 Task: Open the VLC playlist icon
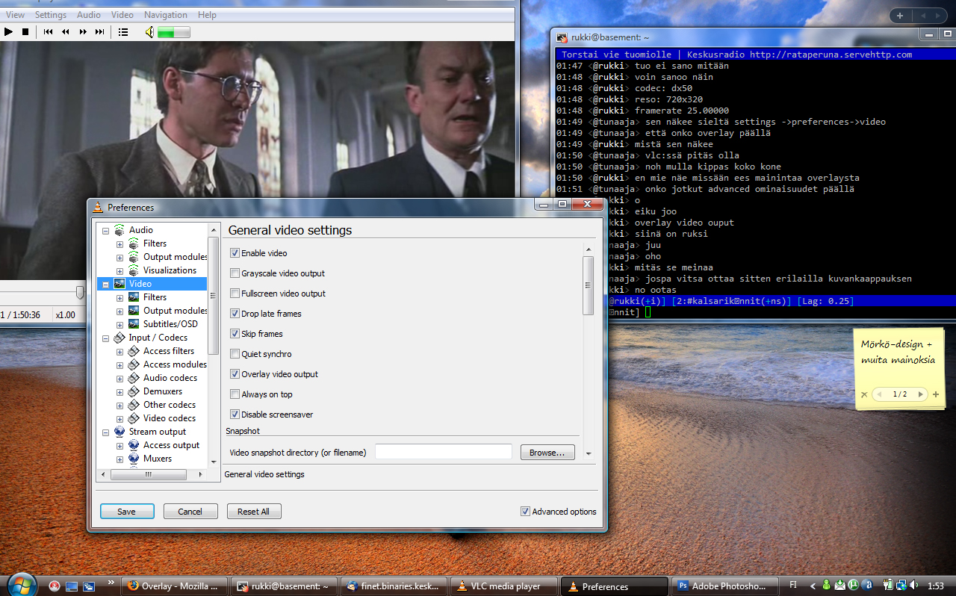(123, 32)
